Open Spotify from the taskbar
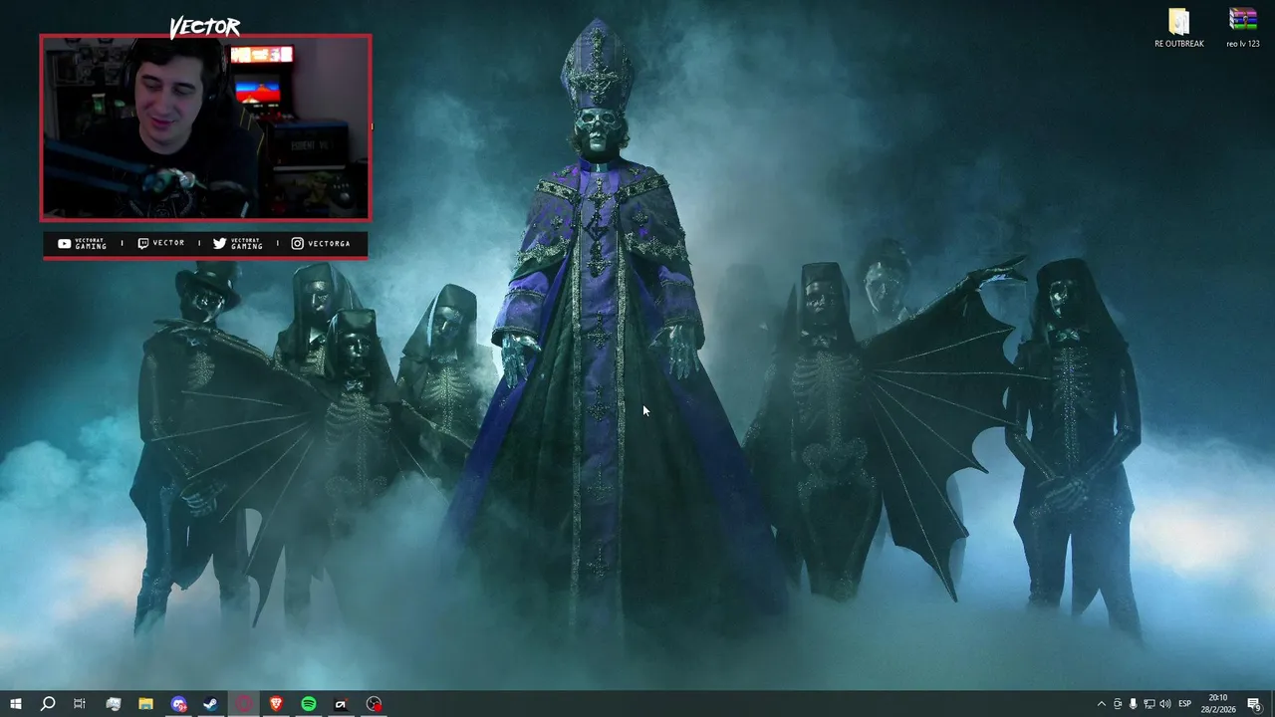This screenshot has height=717, width=1275. tap(309, 704)
